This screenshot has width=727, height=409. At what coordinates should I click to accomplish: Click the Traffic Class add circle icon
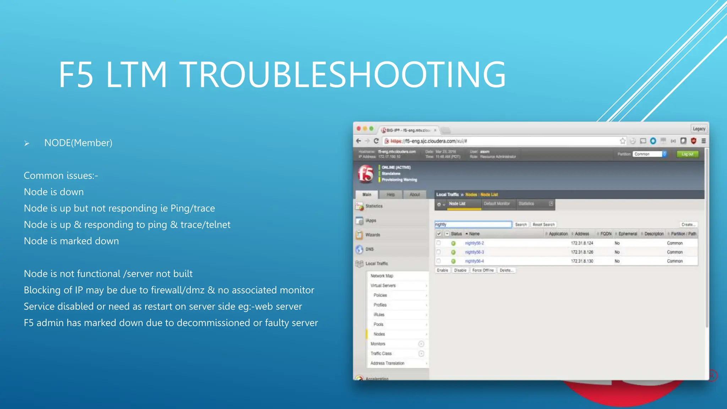coord(421,353)
